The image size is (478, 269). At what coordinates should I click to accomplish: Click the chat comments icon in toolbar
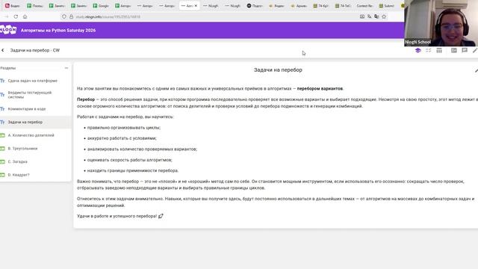465,50
